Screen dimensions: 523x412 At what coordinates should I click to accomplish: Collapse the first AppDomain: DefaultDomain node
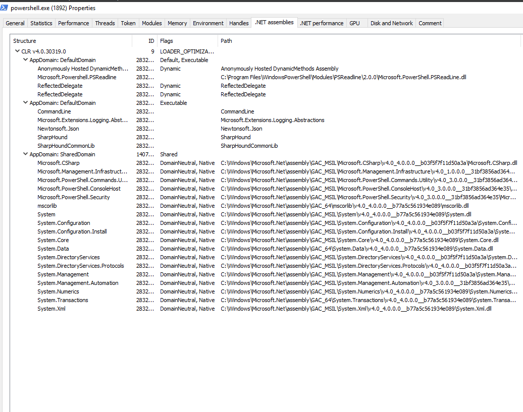click(25, 60)
